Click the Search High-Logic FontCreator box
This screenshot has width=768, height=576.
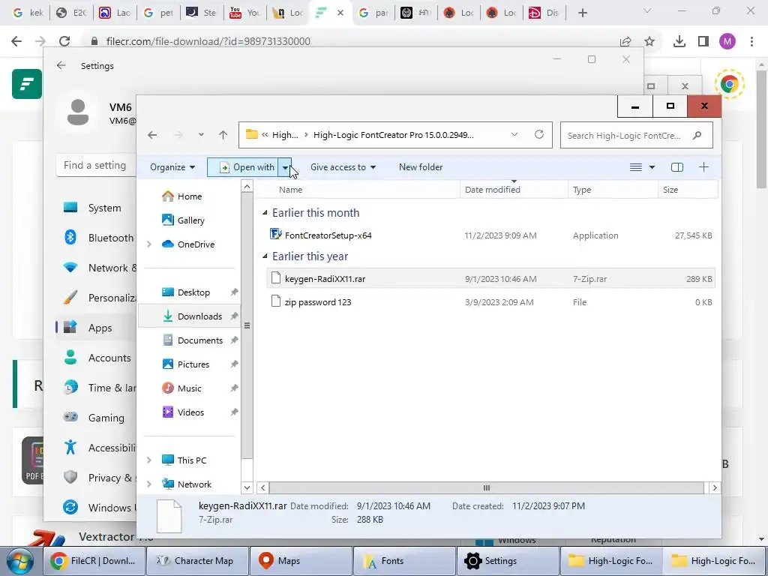(x=636, y=135)
